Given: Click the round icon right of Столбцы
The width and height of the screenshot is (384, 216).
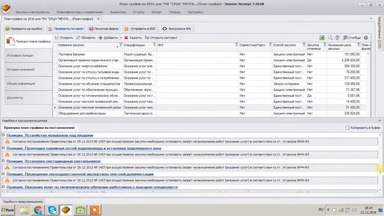Looking at the screenshot, I should [366, 38].
